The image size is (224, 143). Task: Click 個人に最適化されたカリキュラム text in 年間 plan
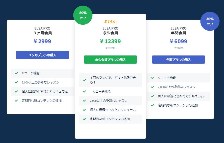(x=181, y=96)
